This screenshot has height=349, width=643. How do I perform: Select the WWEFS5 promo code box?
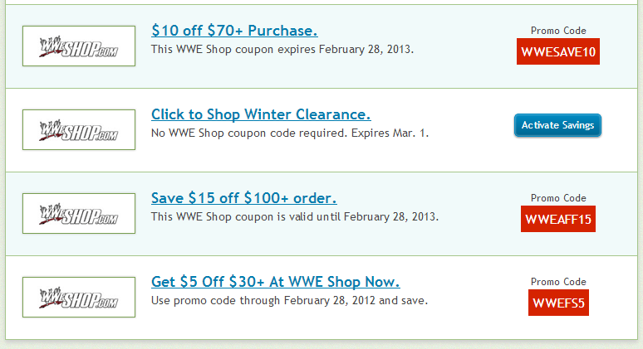coord(558,303)
